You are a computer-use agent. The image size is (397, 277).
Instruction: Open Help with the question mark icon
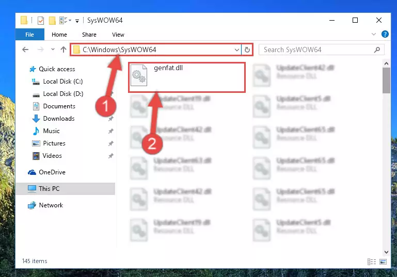click(x=385, y=34)
